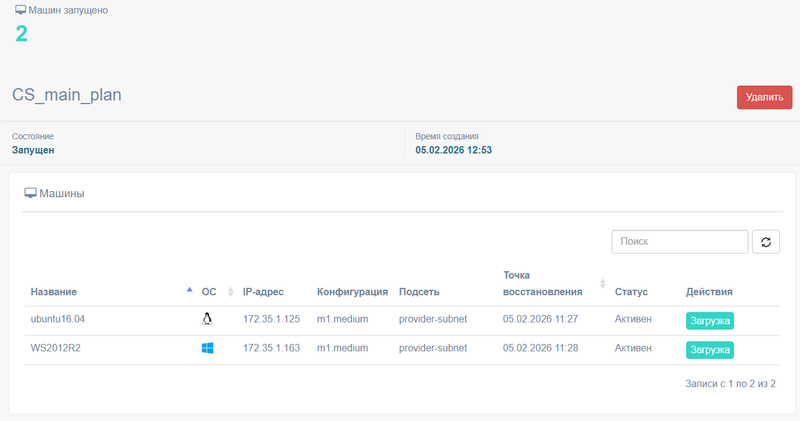The image size is (800, 421).
Task: Click the Действия column header
Action: coord(709,292)
